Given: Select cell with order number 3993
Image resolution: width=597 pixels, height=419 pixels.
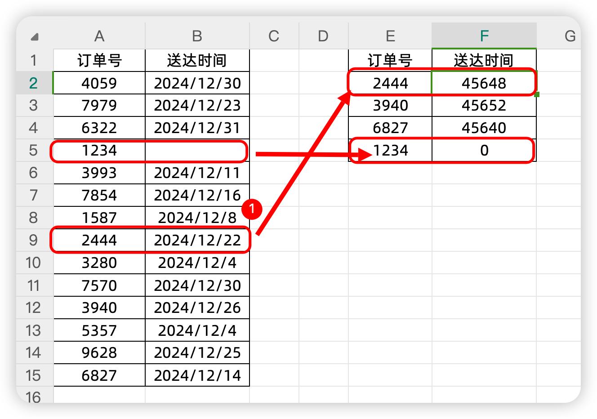Looking at the screenshot, I should pos(99,173).
